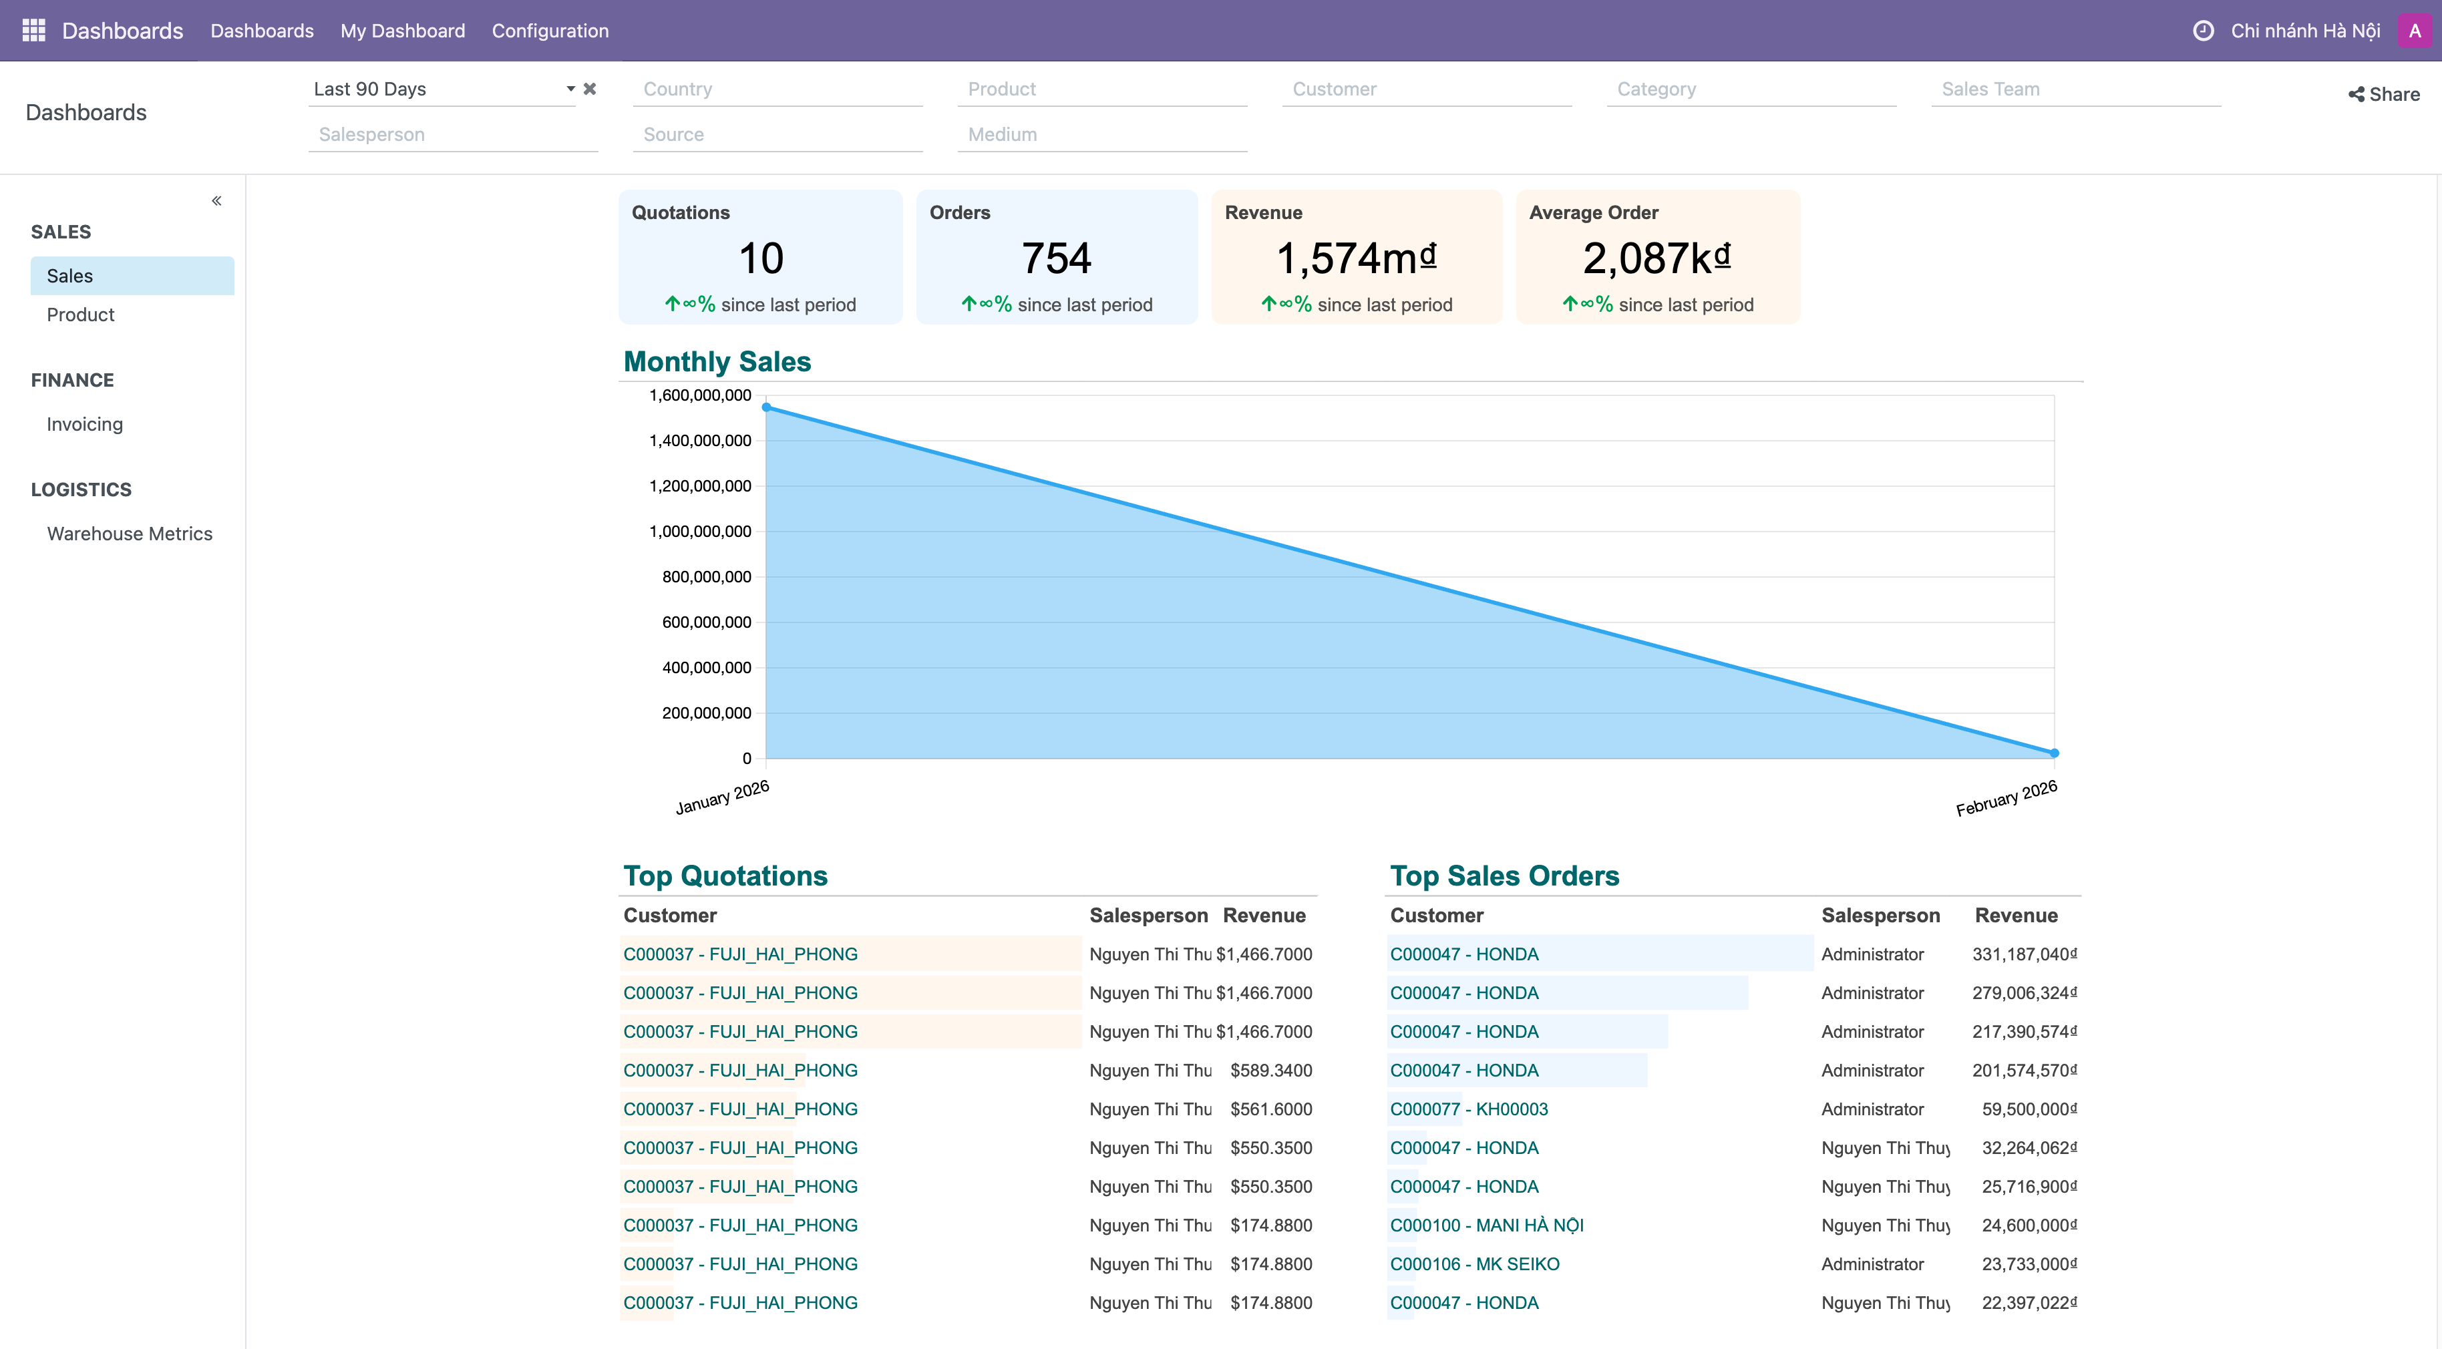Open Warehouse Metrics dashboard

pos(130,534)
